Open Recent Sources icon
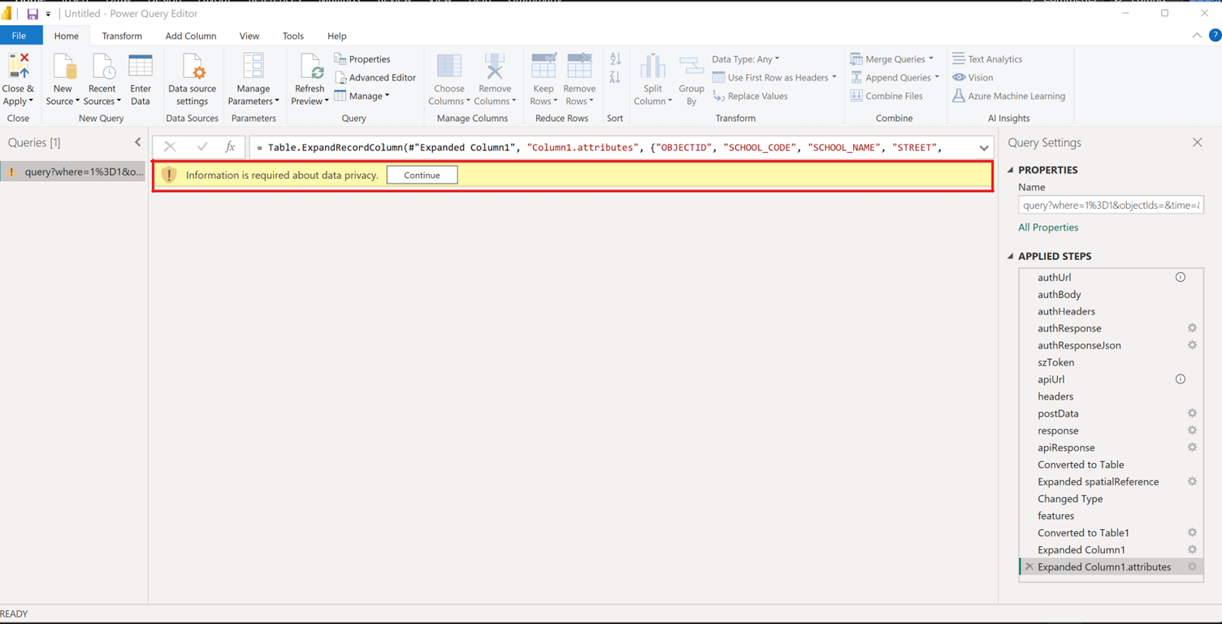This screenshot has width=1222, height=624. 102,67
